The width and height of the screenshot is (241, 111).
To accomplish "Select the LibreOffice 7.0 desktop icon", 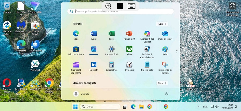I will (x=21, y=9).
